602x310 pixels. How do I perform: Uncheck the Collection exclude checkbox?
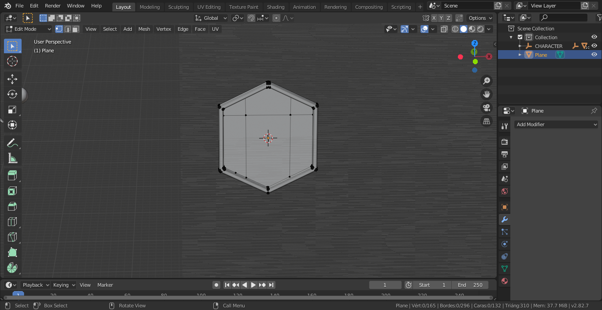(520, 37)
